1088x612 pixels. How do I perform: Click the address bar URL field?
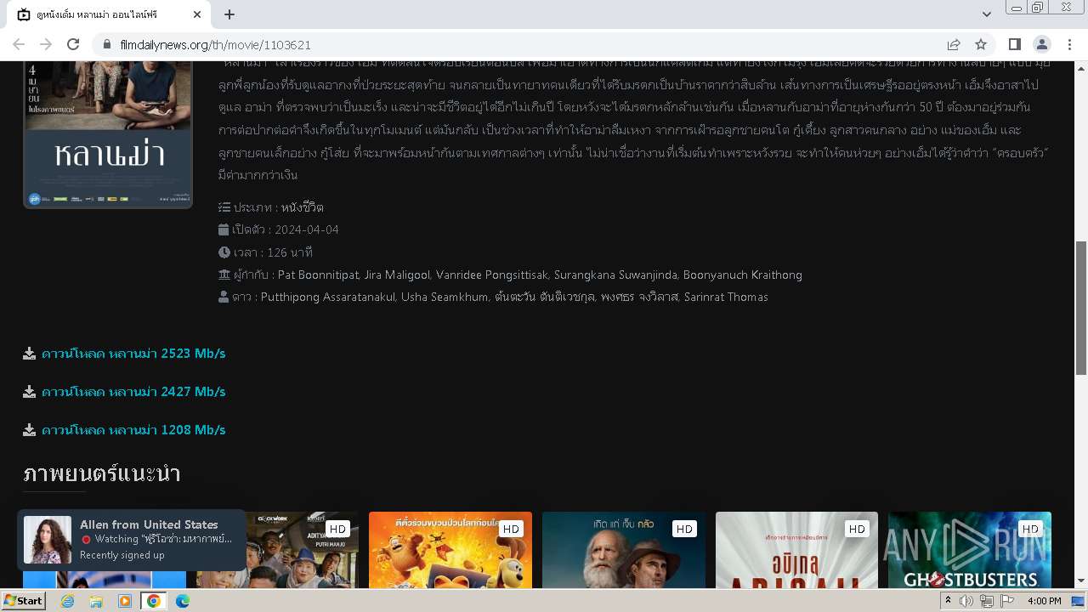coord(527,45)
